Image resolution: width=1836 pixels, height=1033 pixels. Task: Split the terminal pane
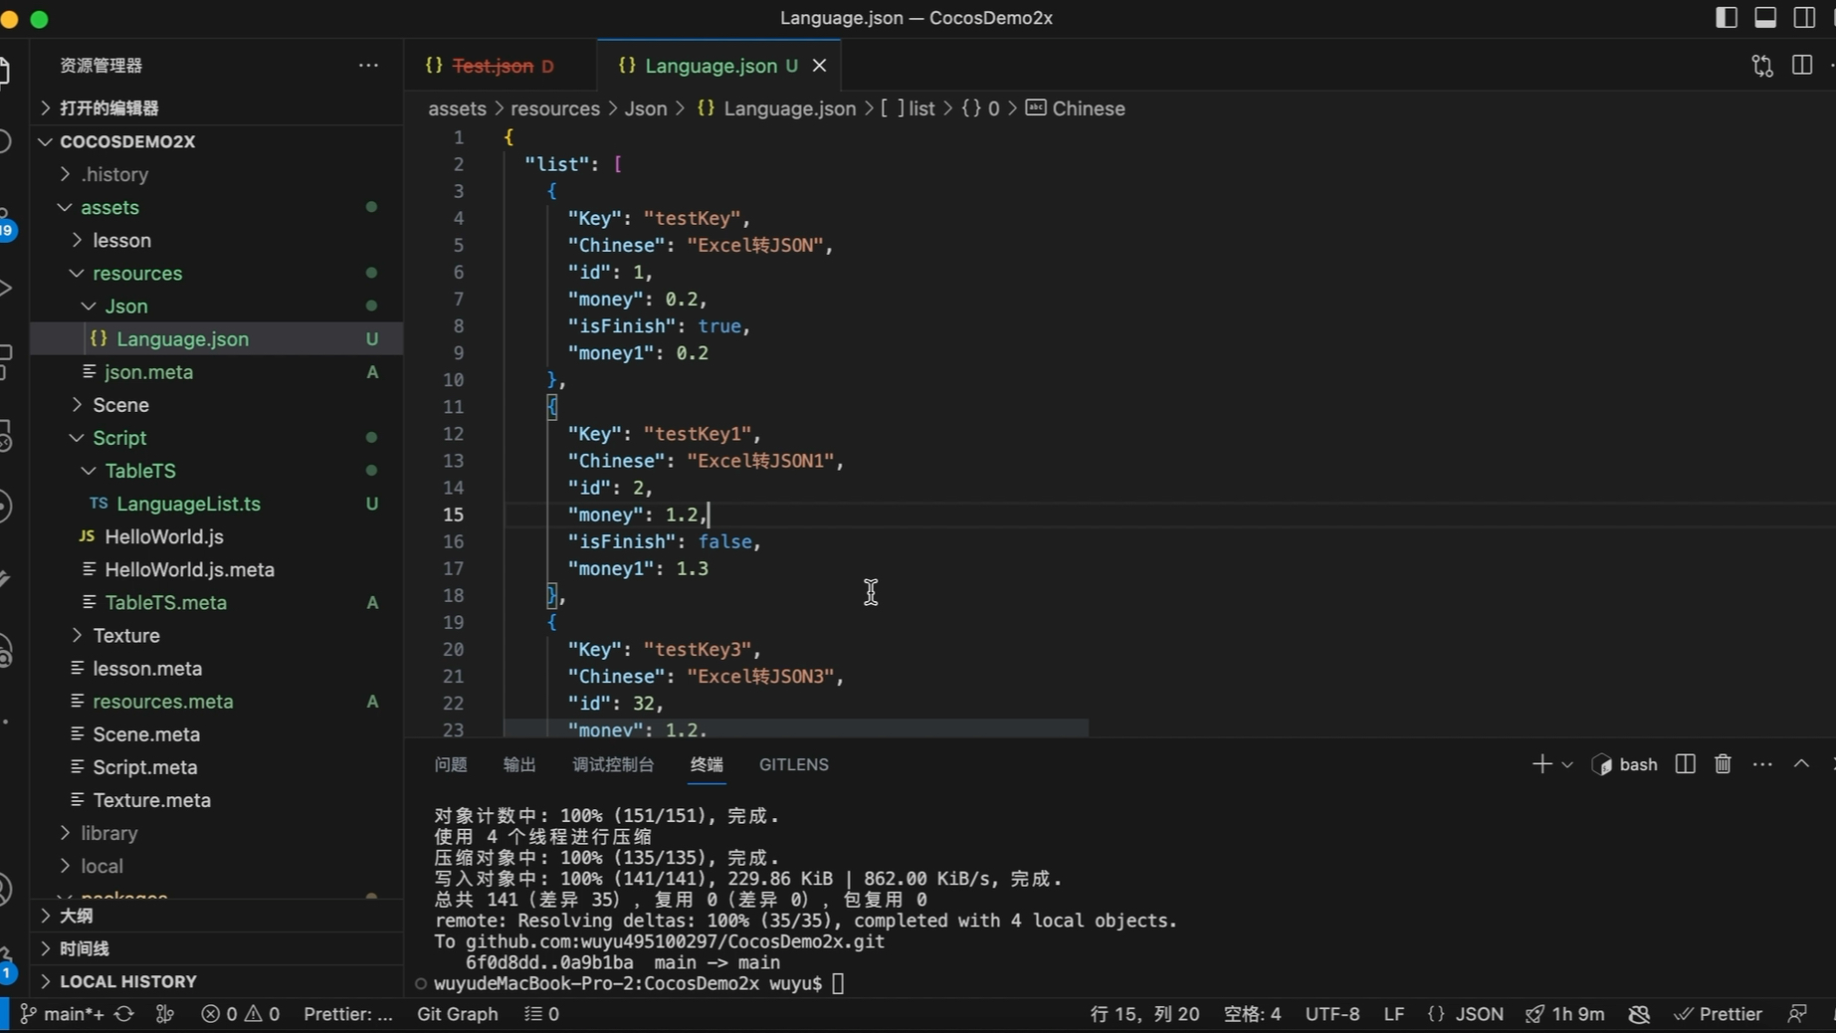pos(1685,764)
